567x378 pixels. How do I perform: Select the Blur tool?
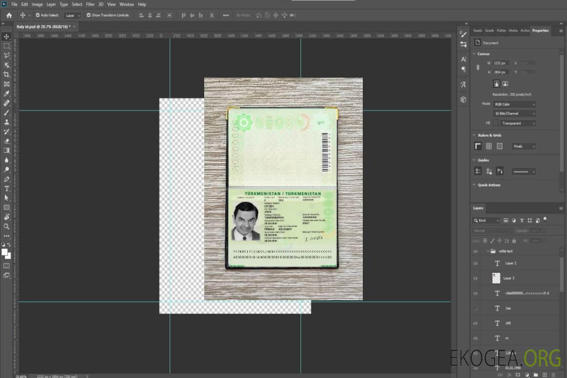(x=6, y=160)
